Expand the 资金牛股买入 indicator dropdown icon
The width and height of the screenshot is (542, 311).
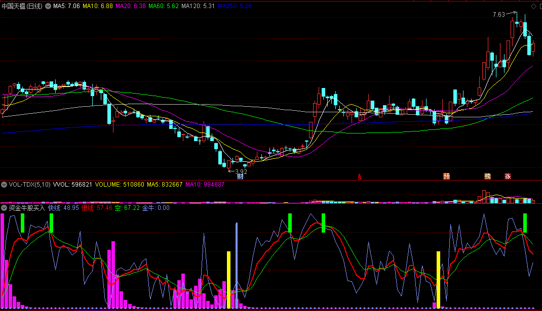click(4, 208)
